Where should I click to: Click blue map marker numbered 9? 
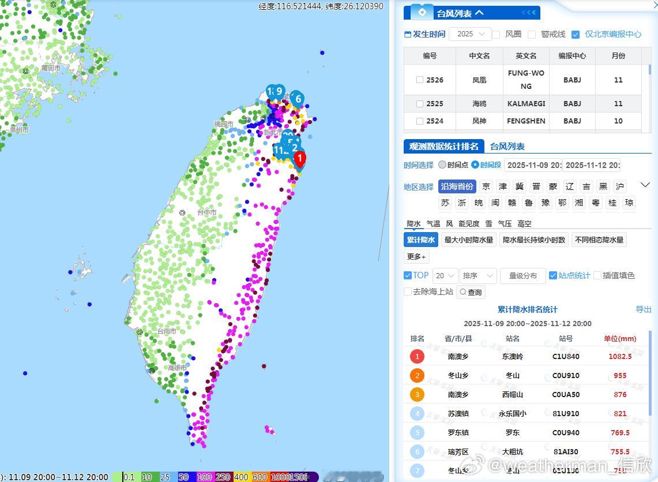(279, 92)
